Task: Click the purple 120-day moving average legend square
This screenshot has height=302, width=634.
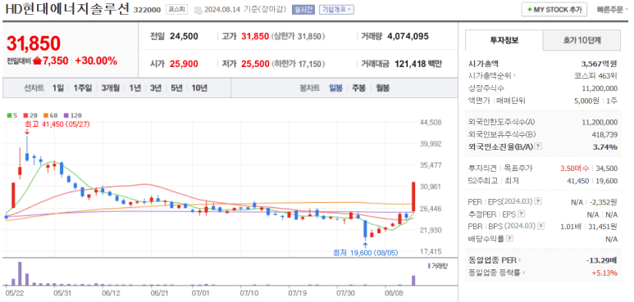Action: 66,115
